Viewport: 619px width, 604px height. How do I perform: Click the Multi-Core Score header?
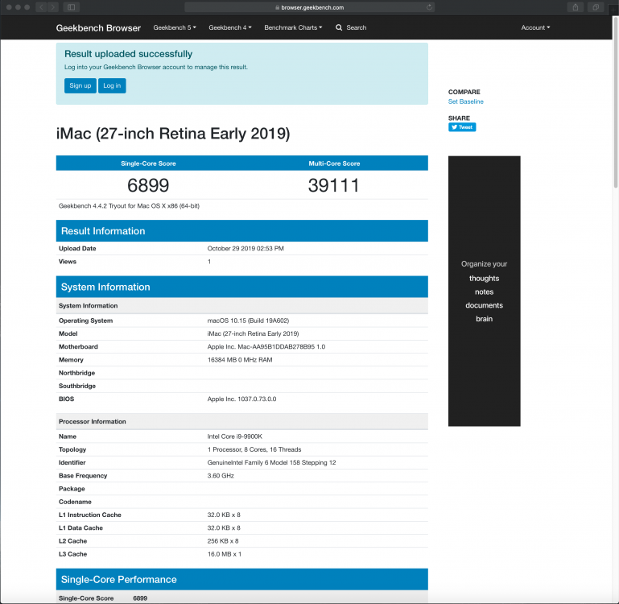[x=334, y=163]
